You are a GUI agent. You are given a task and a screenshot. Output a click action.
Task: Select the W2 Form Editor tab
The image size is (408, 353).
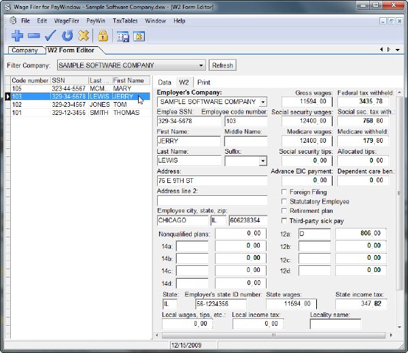pos(71,50)
